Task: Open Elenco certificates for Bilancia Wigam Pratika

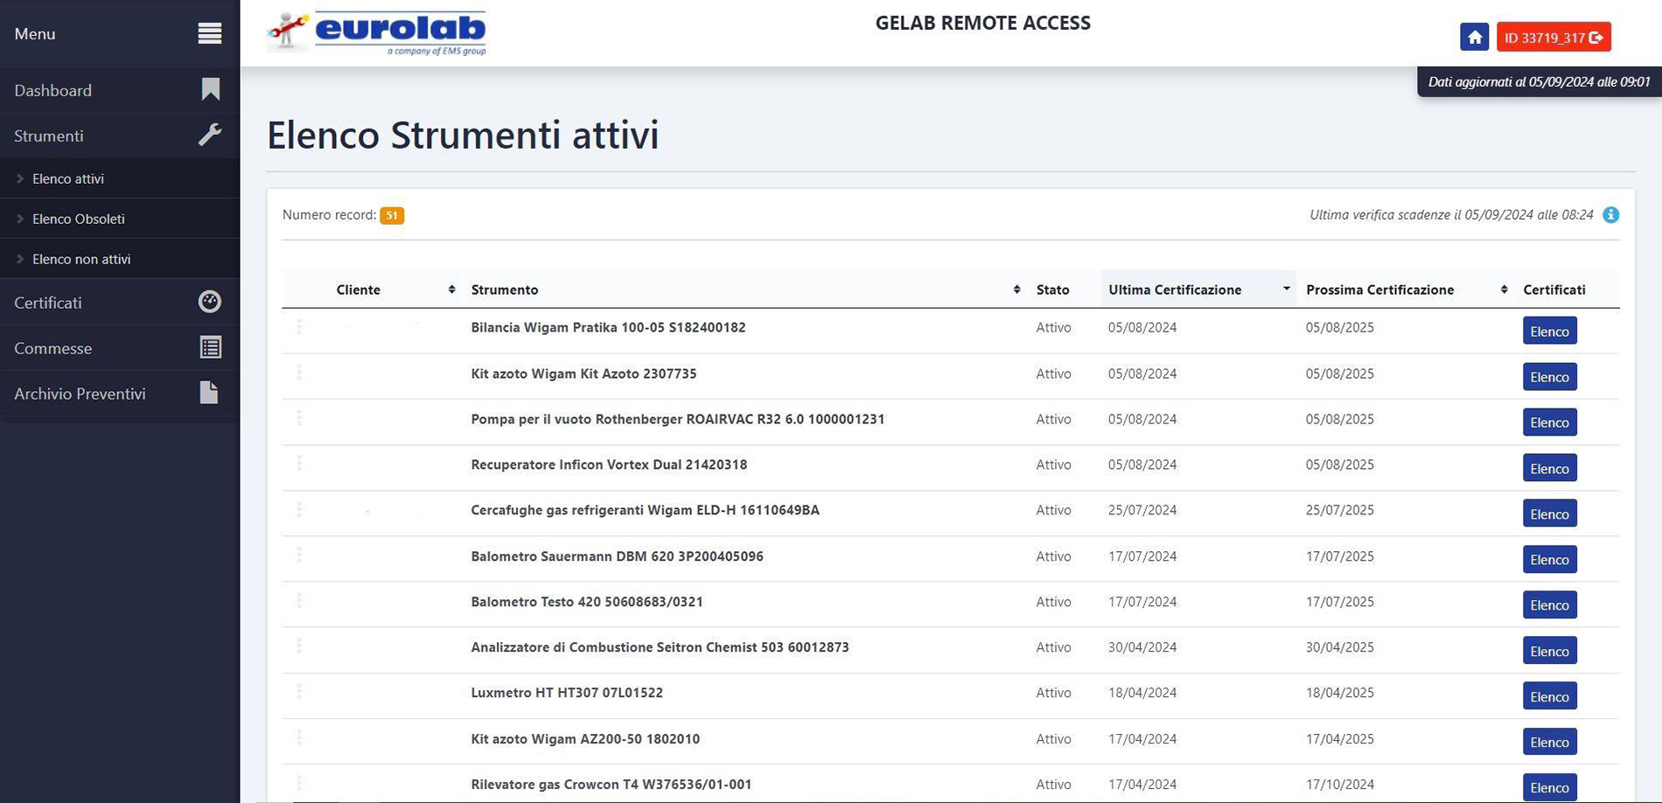Action: click(1549, 331)
